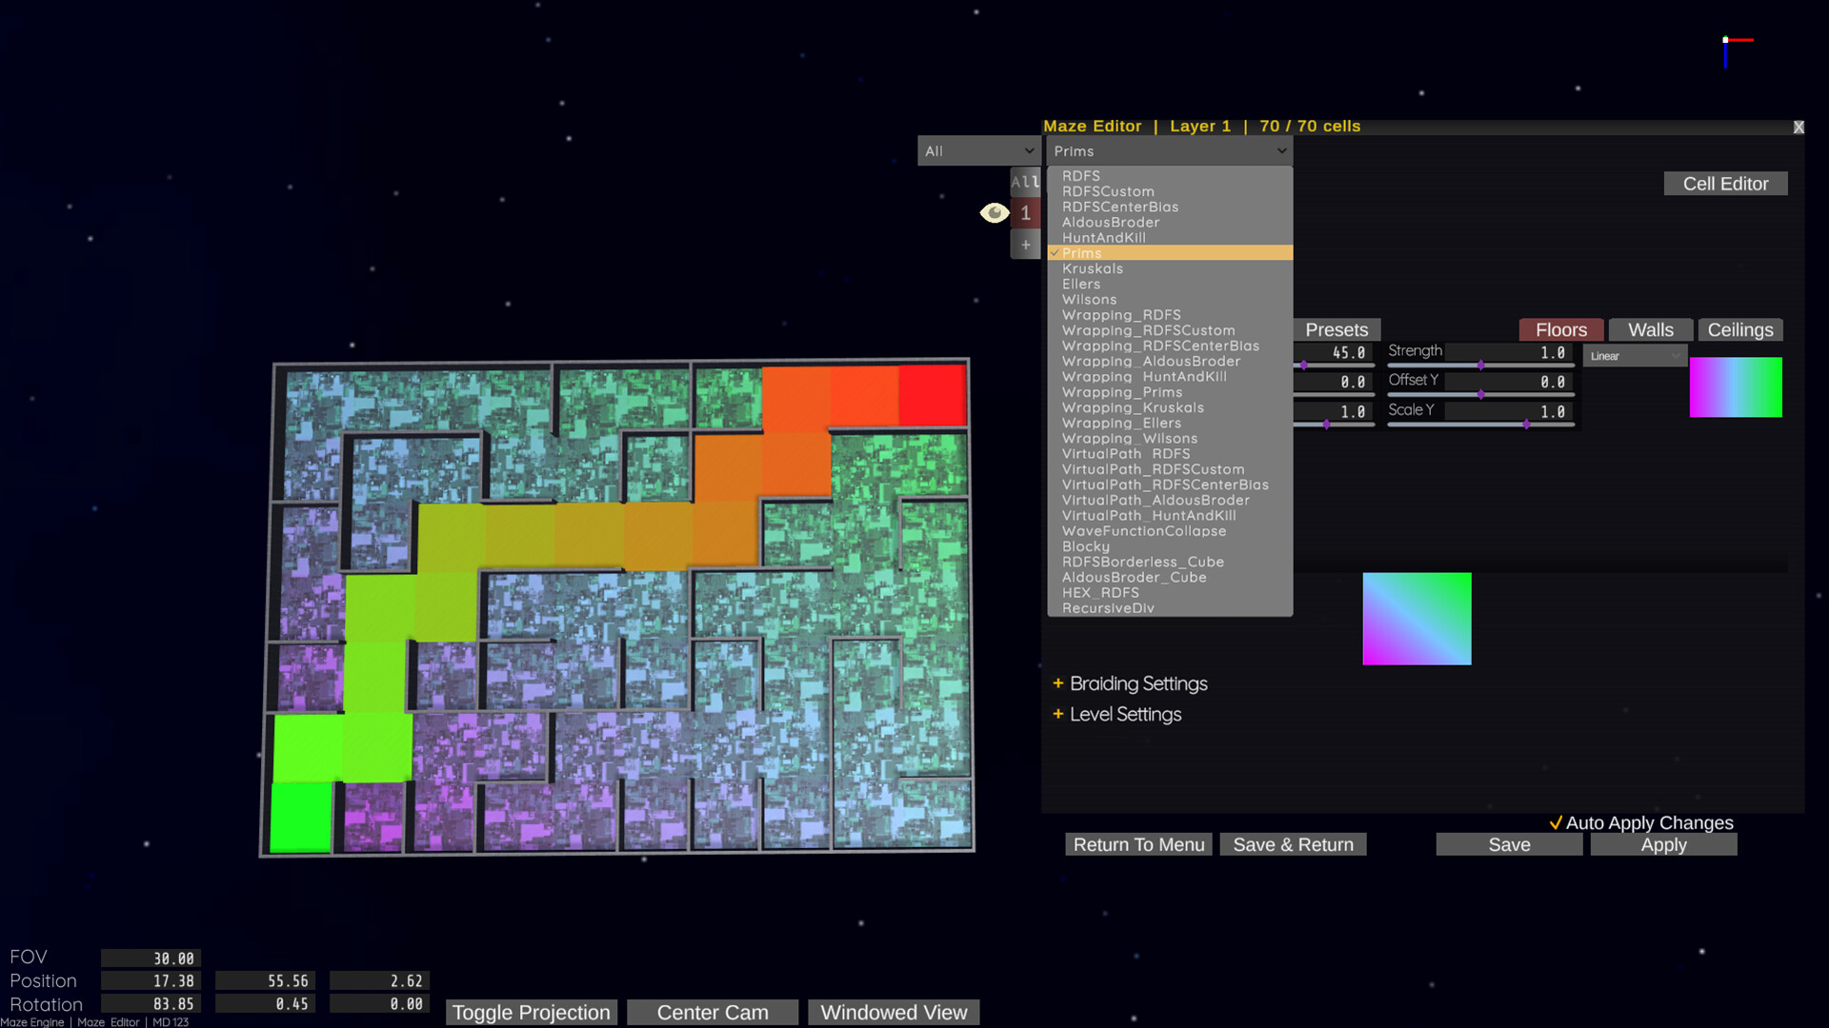Toggle Layer 1 visibility with the eye icon
Image resolution: width=1829 pixels, height=1028 pixels.
coord(995,213)
